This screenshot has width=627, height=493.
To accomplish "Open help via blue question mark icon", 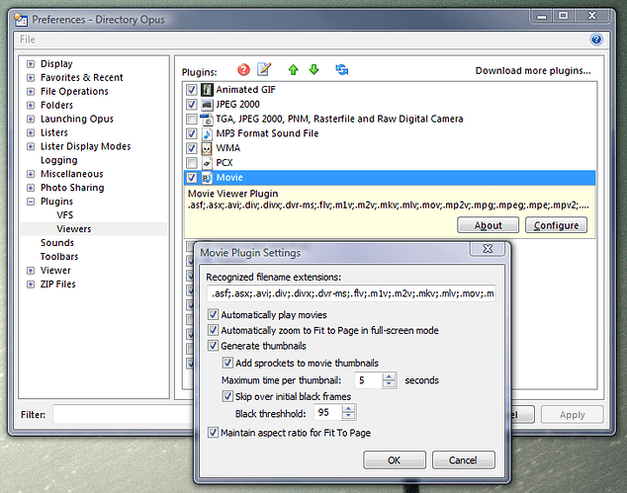I will [596, 40].
